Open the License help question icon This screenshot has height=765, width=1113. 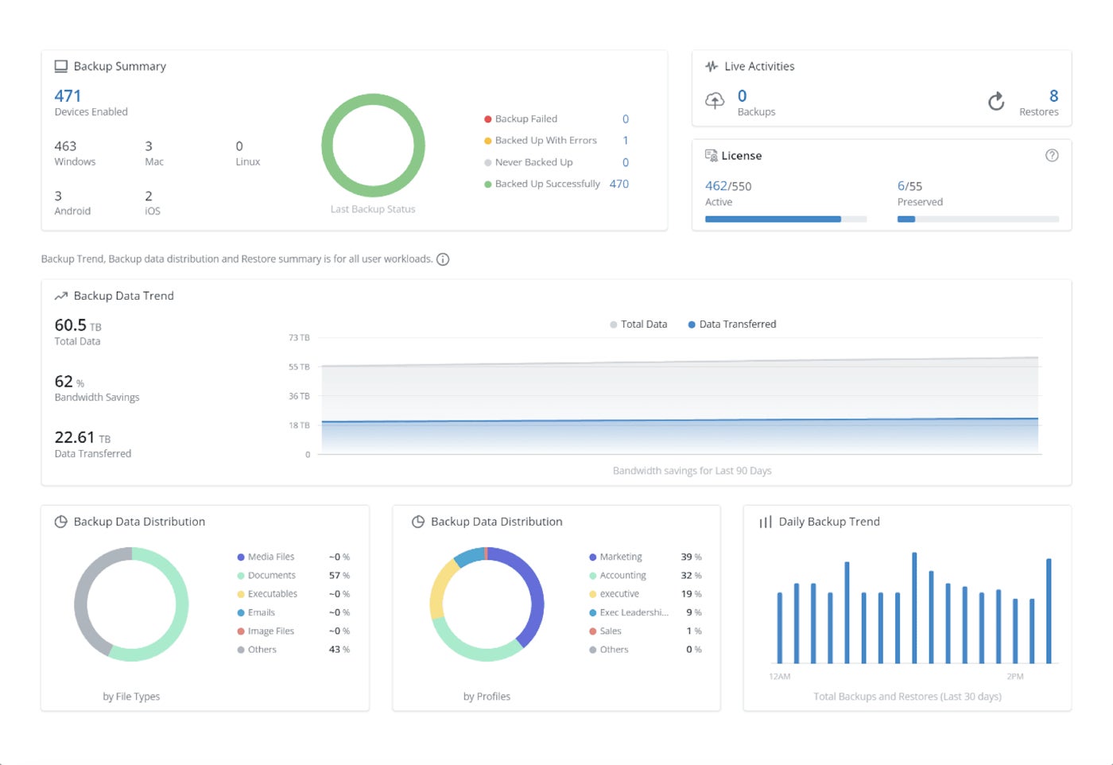tap(1052, 155)
